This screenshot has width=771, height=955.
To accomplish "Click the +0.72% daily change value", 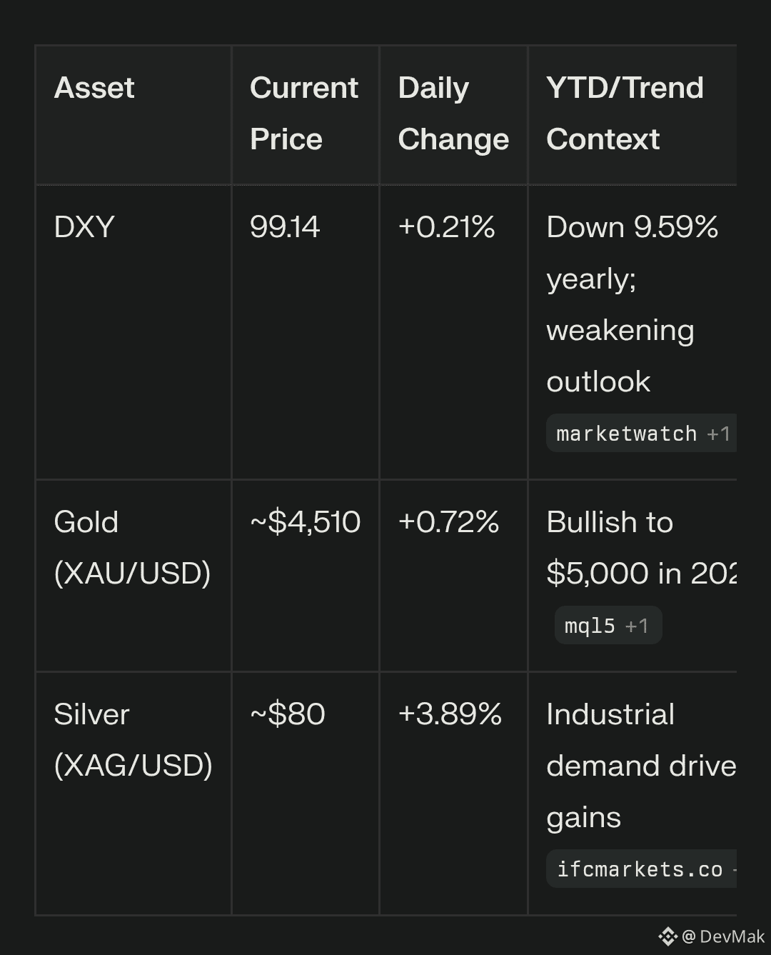I will coord(448,522).
